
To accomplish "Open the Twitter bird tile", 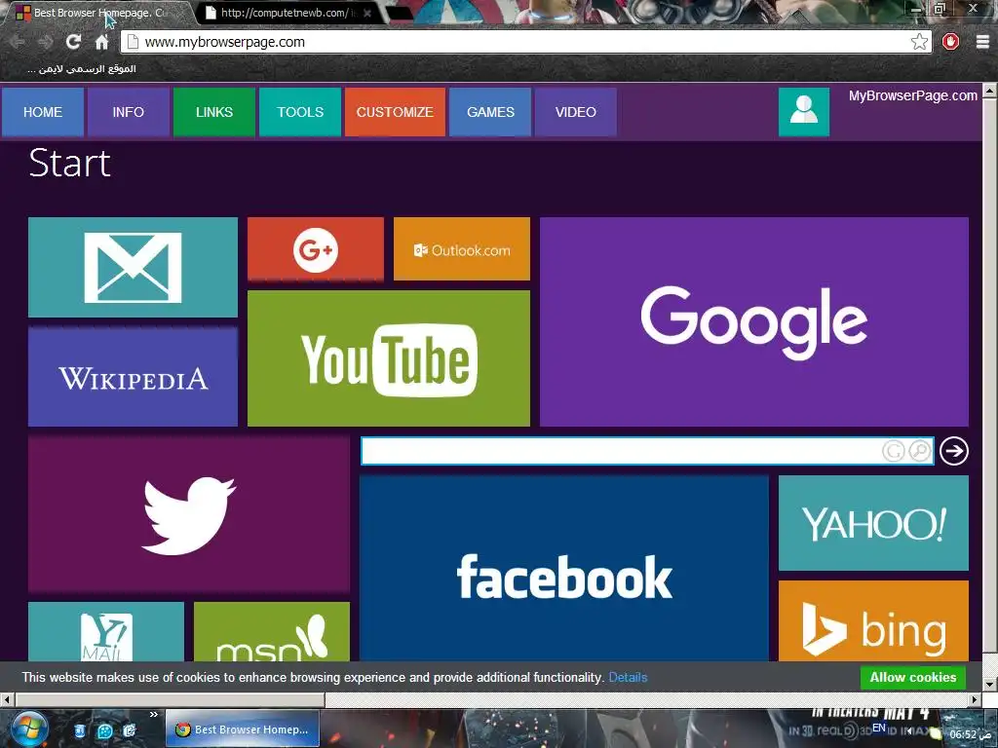I will [189, 514].
